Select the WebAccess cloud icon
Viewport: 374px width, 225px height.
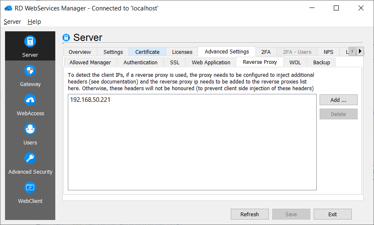pos(30,100)
